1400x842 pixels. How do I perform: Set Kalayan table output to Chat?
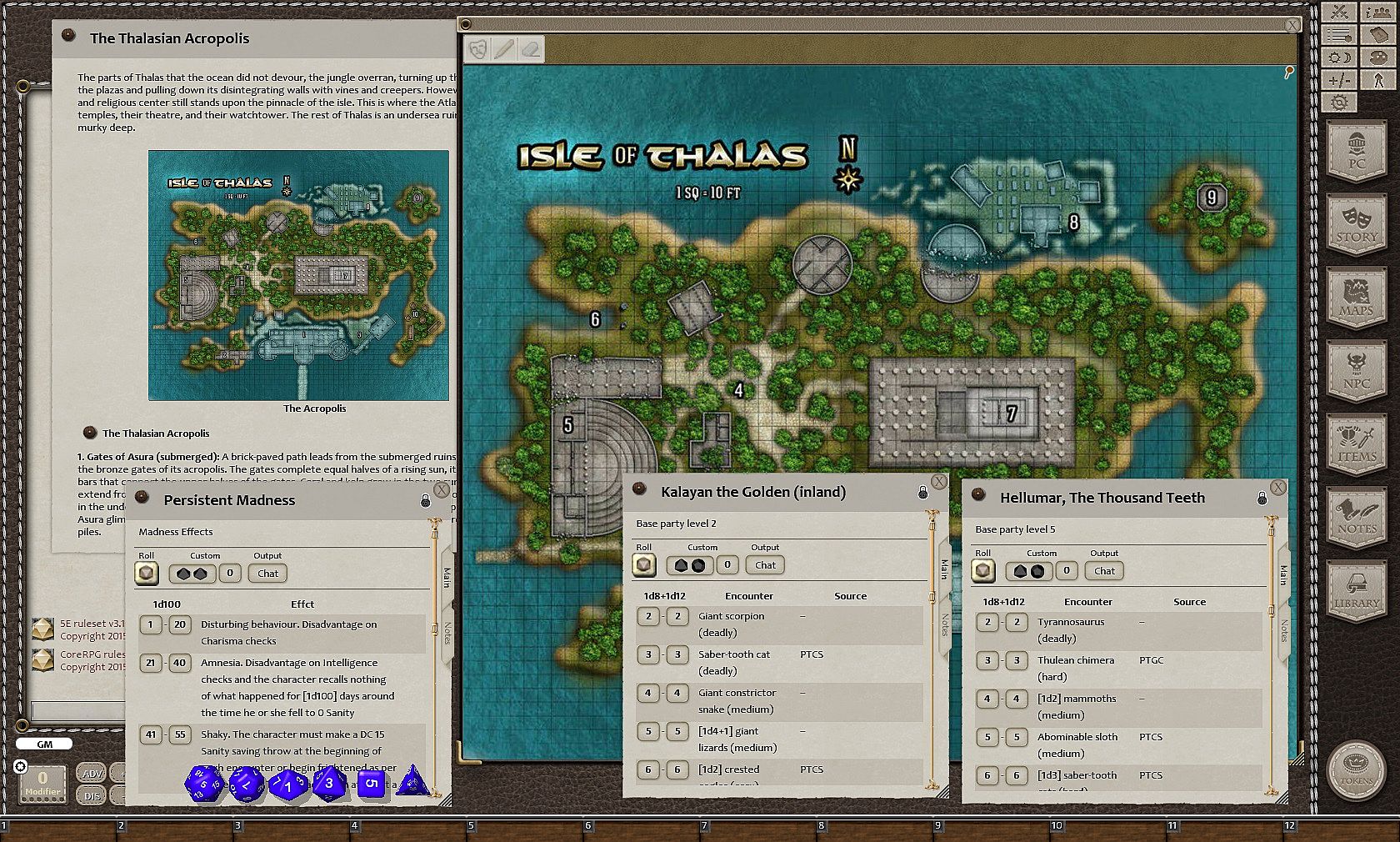pos(766,565)
